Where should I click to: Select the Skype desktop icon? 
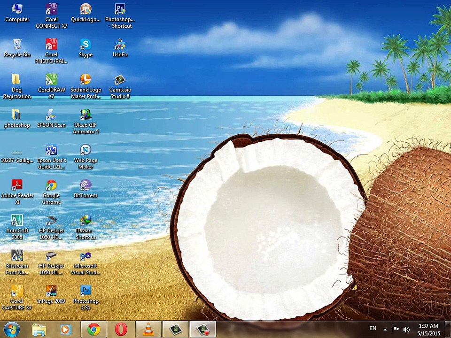click(86, 45)
